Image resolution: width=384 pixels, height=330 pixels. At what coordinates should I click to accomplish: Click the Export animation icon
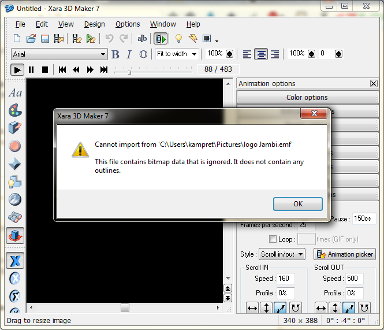coord(59,39)
